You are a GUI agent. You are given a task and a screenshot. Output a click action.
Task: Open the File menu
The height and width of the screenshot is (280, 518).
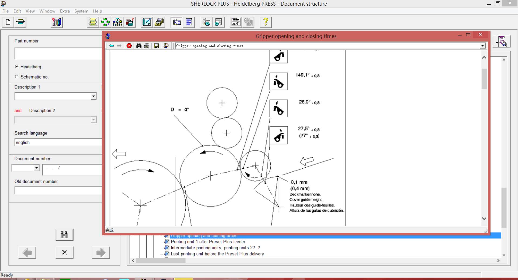[5, 11]
